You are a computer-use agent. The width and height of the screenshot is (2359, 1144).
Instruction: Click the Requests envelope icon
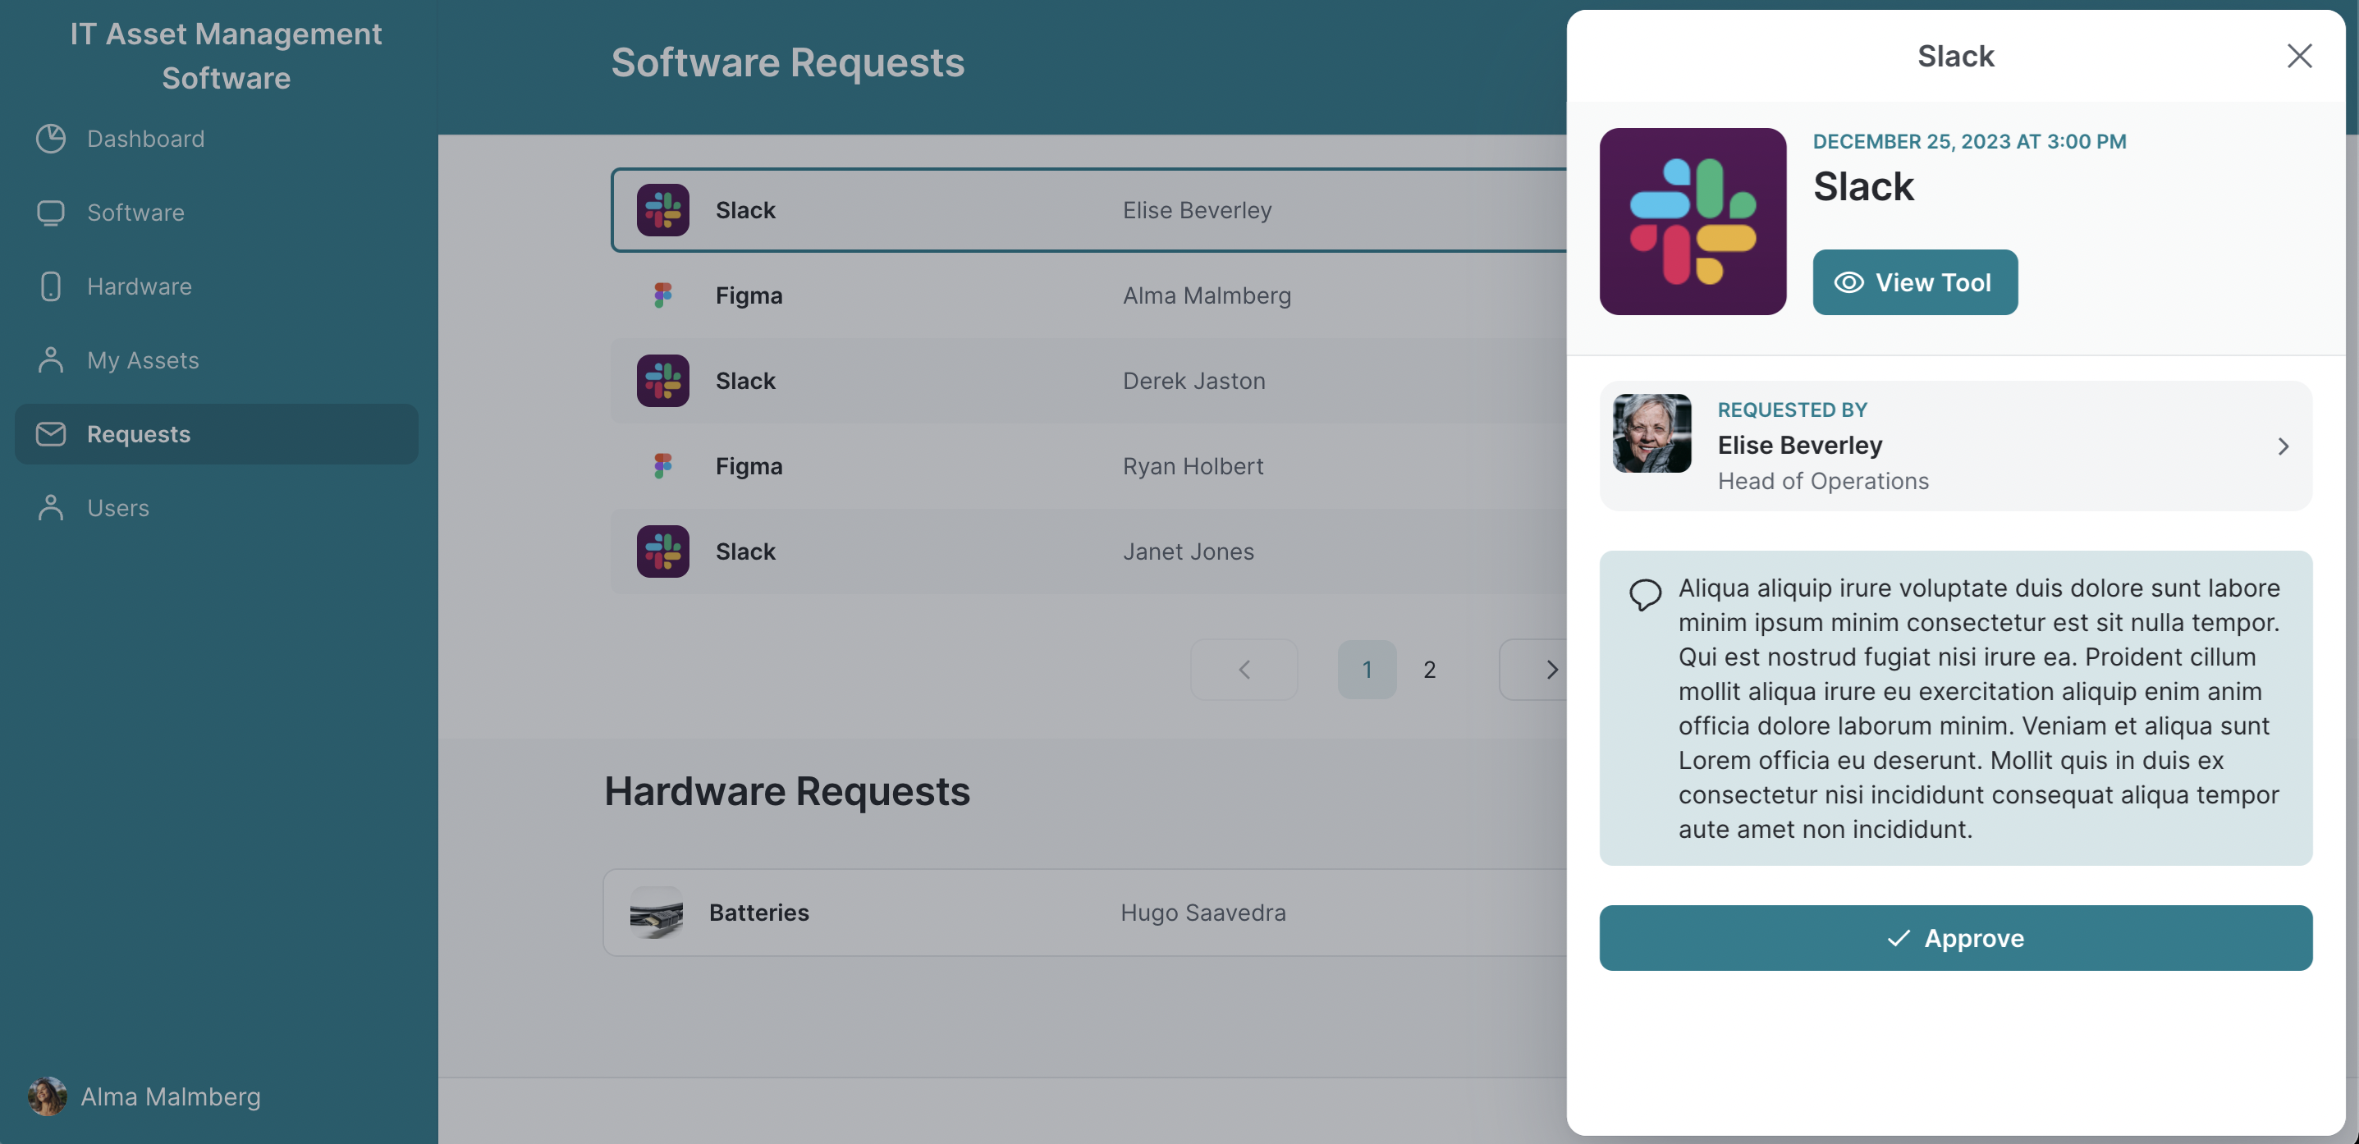[x=50, y=434]
